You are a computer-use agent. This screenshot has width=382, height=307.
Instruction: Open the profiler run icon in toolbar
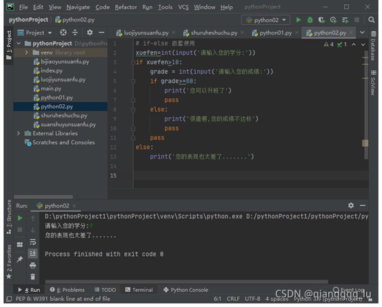[333, 20]
